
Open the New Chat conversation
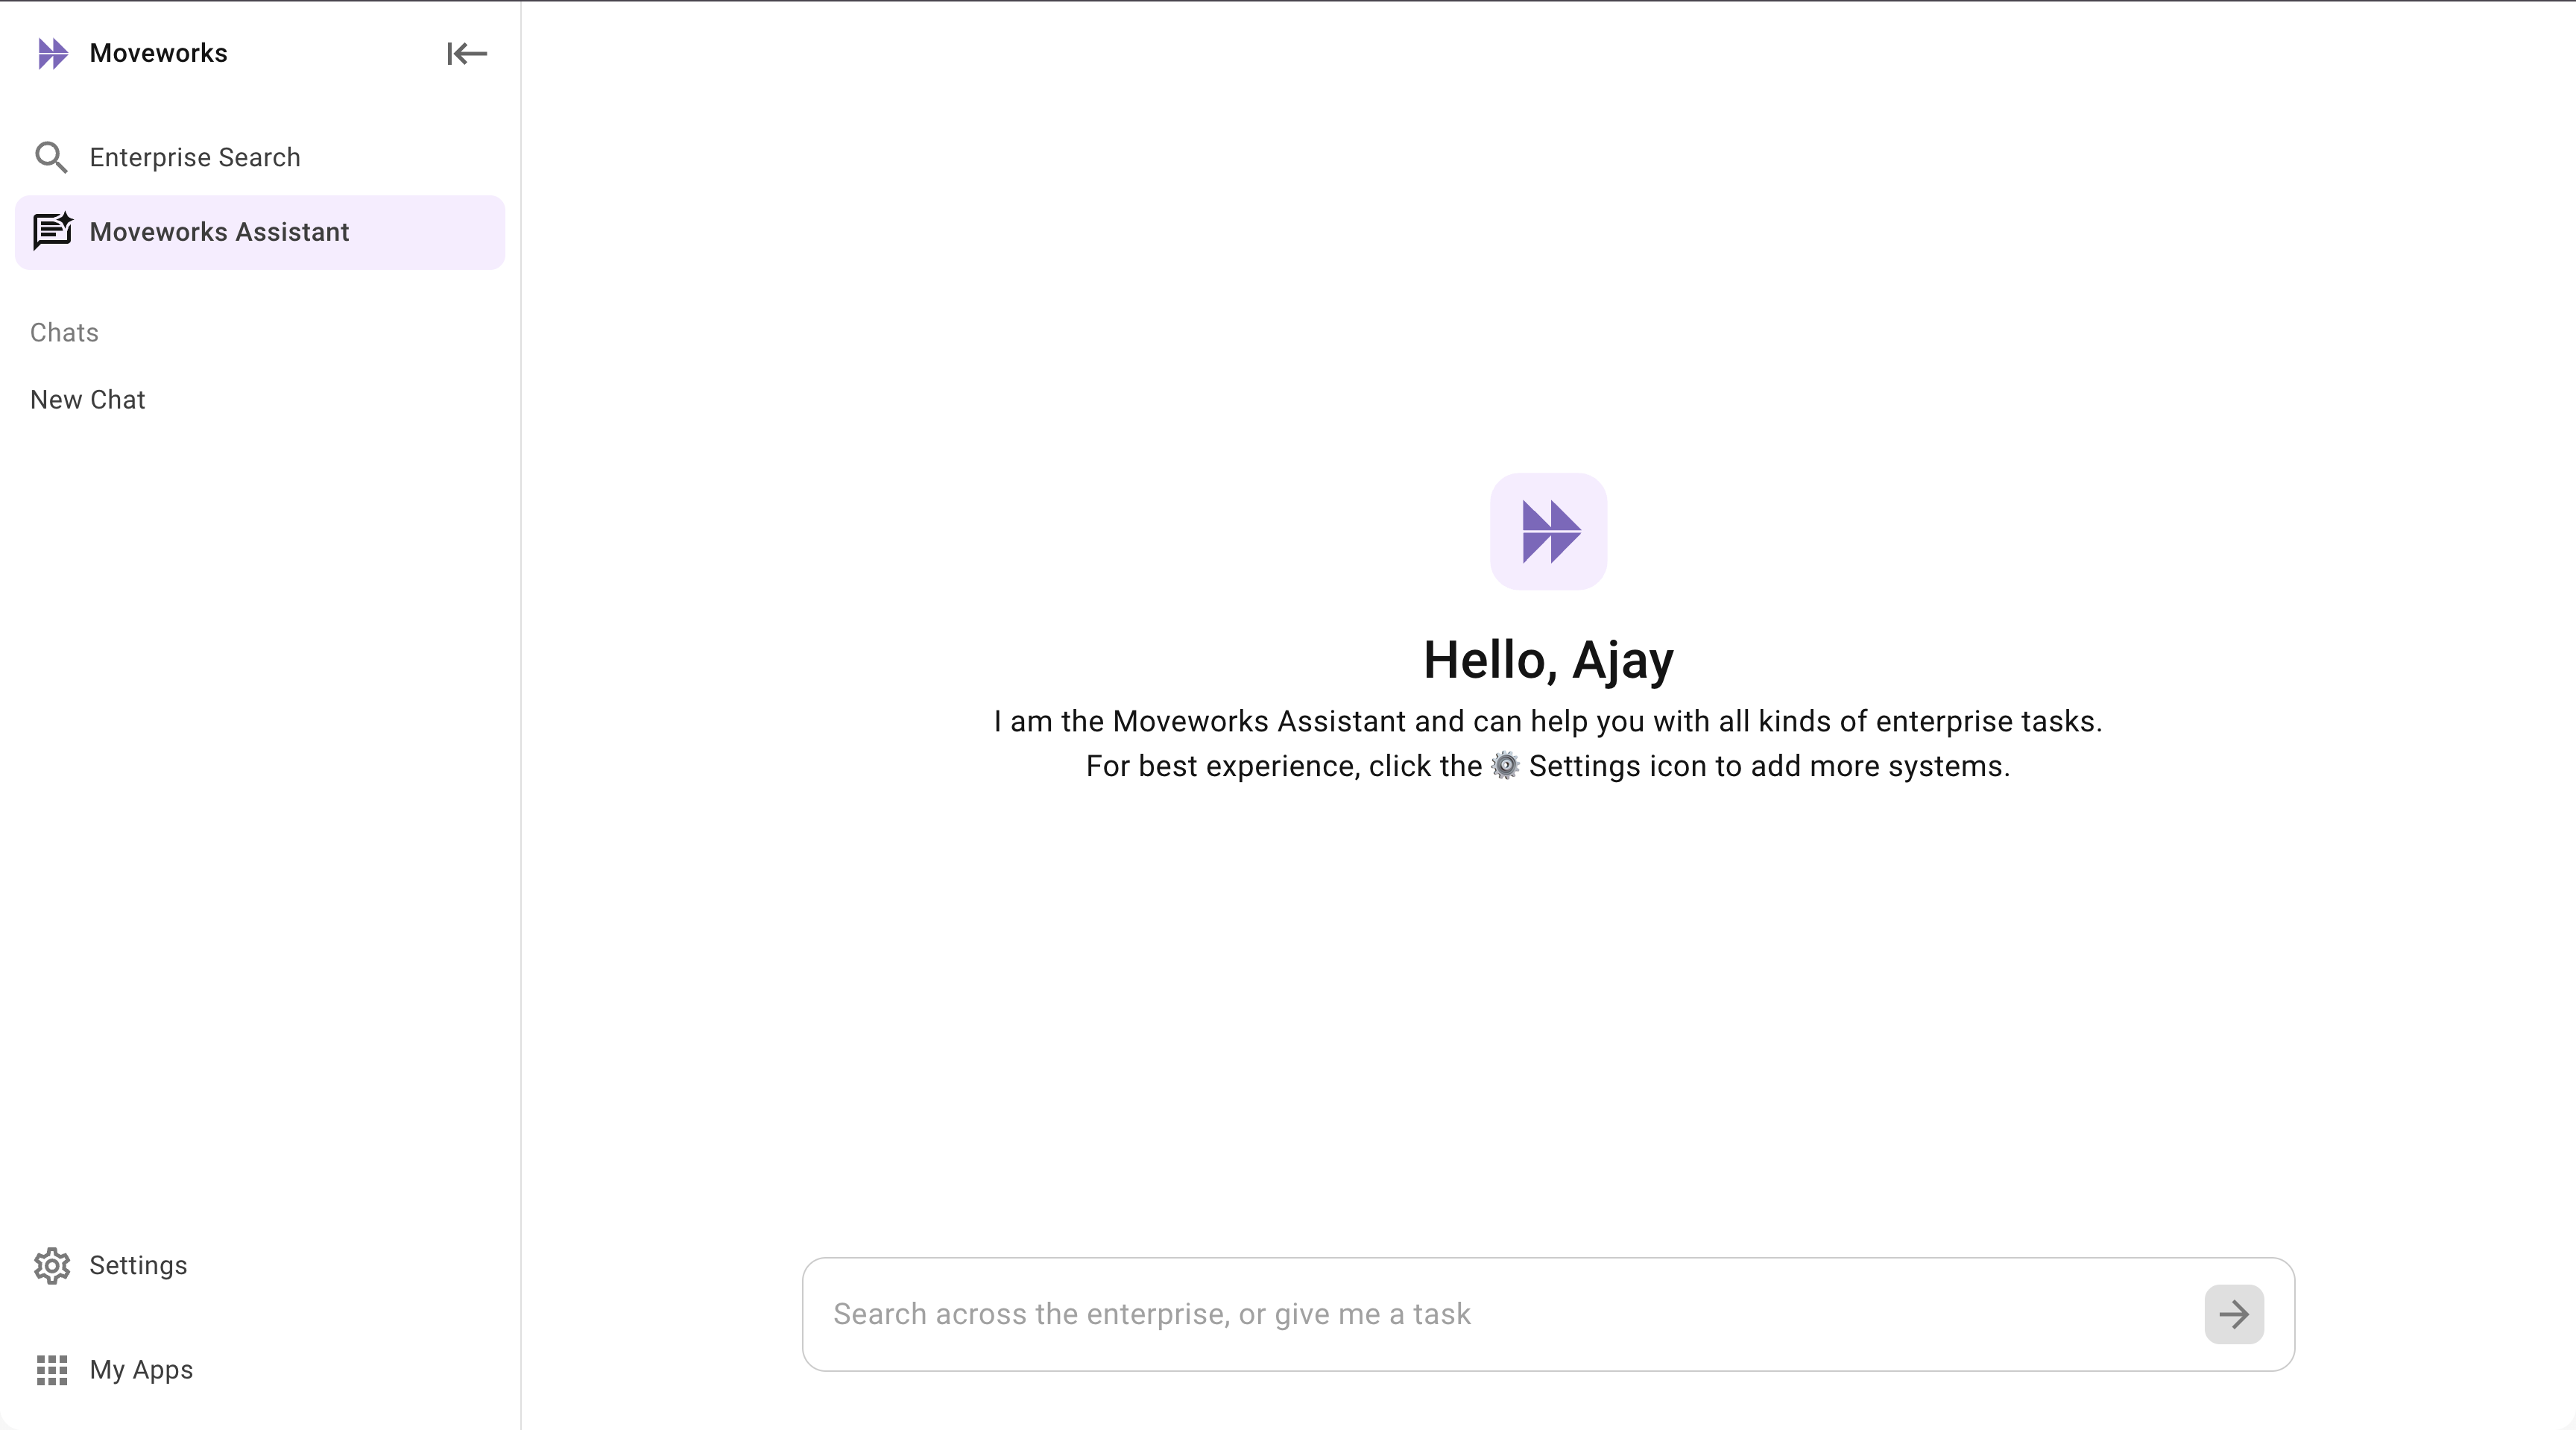click(x=88, y=399)
